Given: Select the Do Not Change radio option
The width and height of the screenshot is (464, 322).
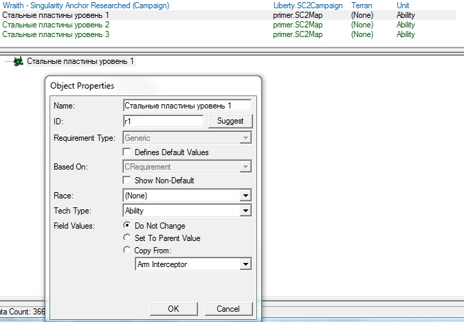Looking at the screenshot, I should (127, 226).
